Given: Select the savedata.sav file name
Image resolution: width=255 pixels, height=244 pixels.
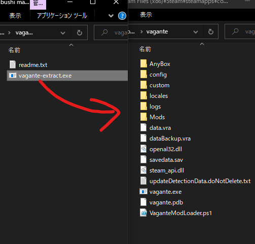Looking at the screenshot, I should 166,160.
